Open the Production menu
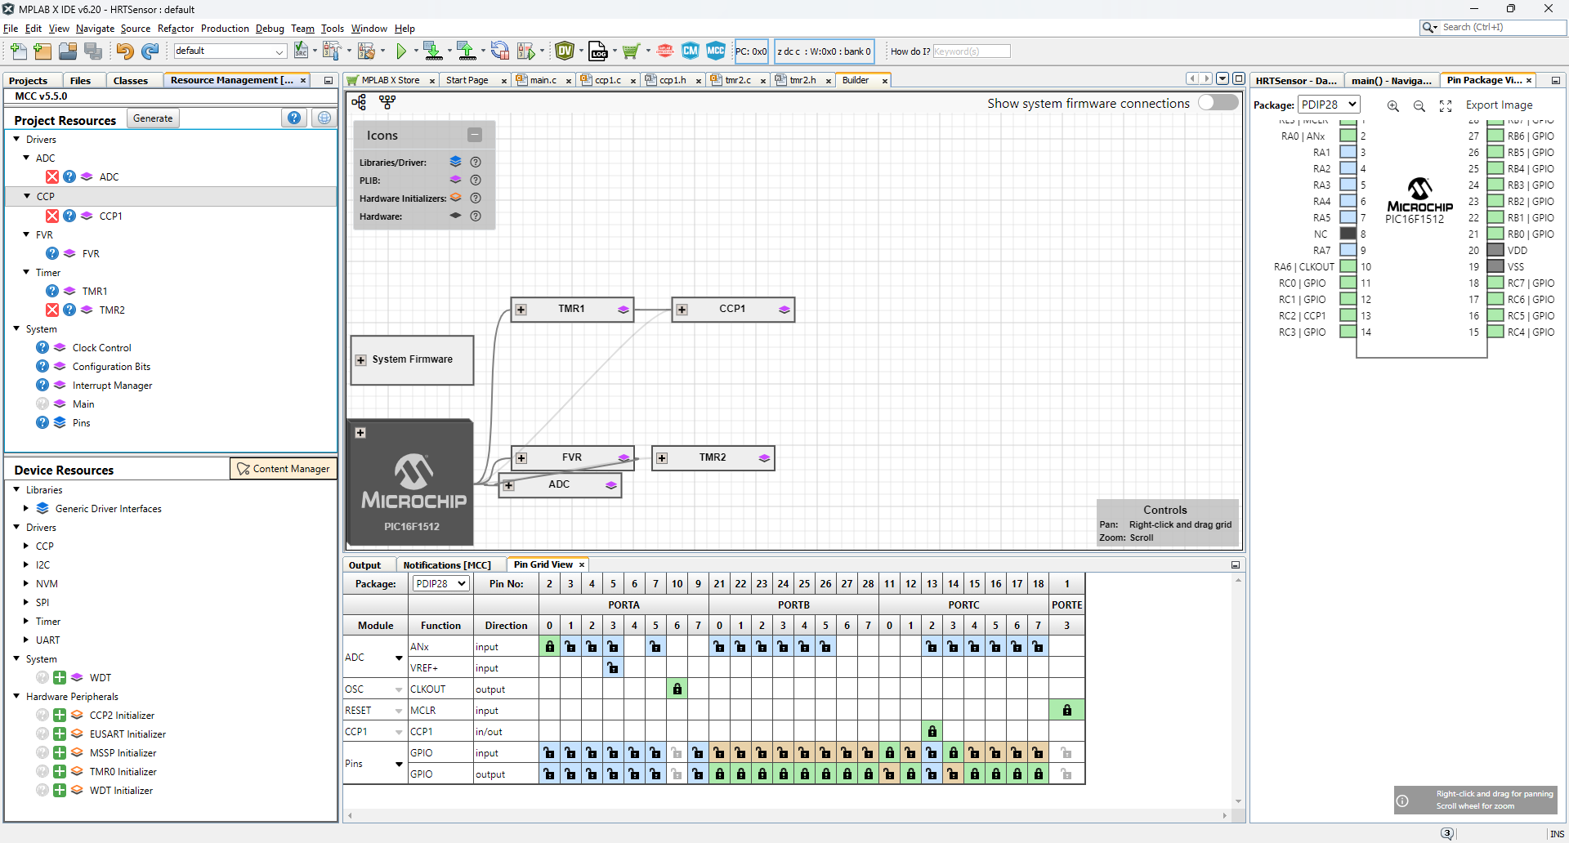 click(x=225, y=29)
